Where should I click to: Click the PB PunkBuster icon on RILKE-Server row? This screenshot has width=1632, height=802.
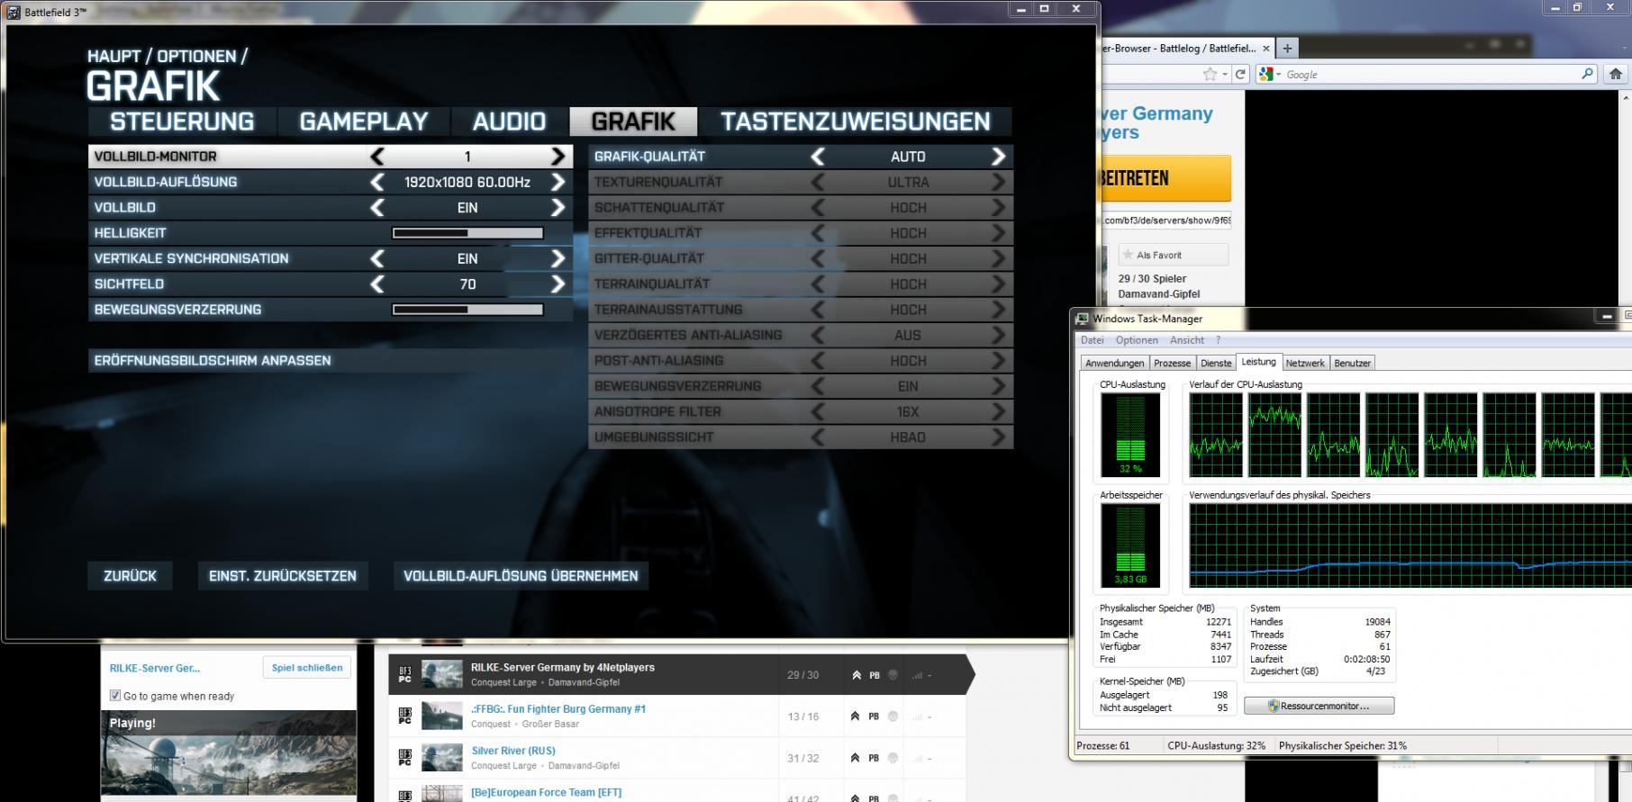click(874, 675)
